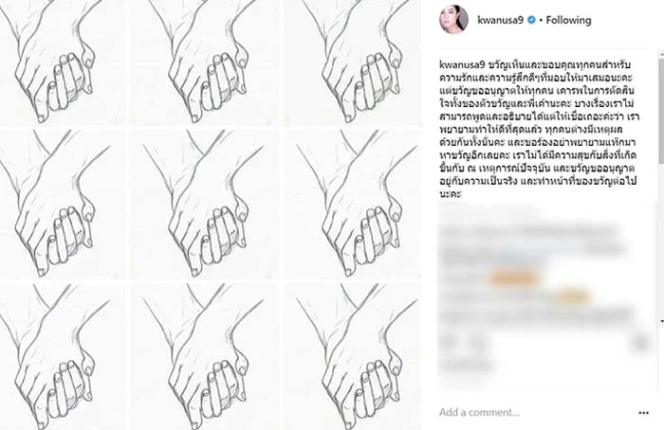Viewport: 664px width, 430px height.
Task: Select the top-right holding hands tile
Action: click(353, 62)
